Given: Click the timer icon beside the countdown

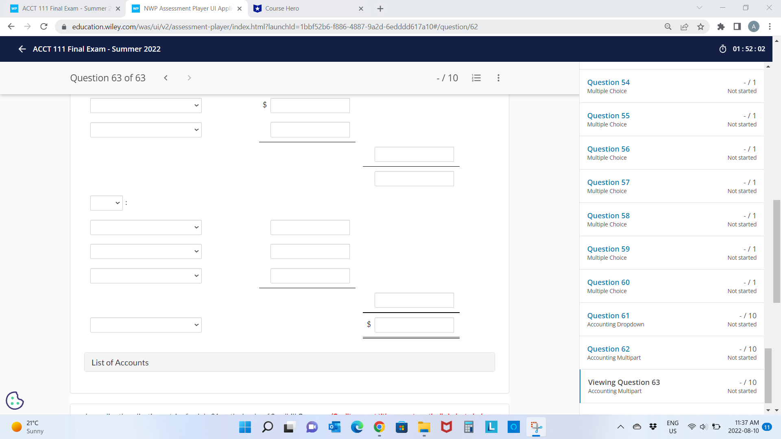Looking at the screenshot, I should click(722, 49).
